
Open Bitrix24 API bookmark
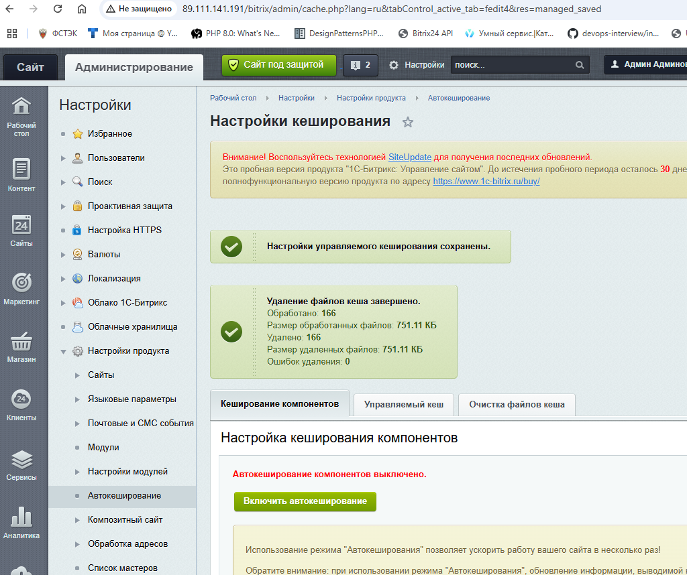coord(425,34)
